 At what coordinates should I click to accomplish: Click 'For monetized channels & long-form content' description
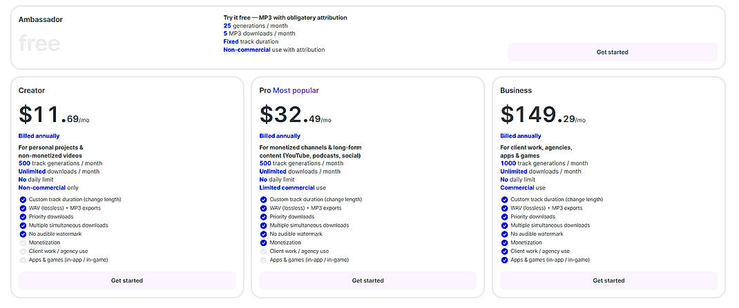311,152
